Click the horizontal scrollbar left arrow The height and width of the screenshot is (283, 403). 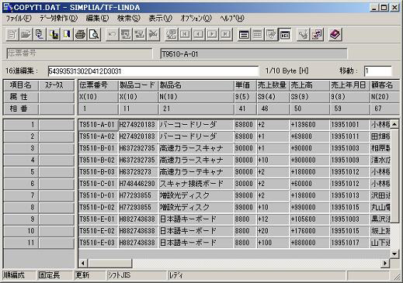[83, 264]
